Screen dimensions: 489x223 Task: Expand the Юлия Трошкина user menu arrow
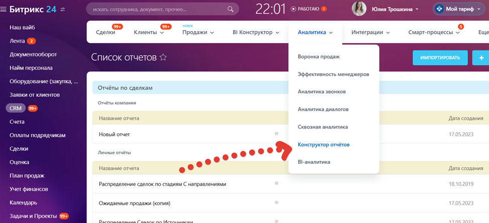coord(417,10)
